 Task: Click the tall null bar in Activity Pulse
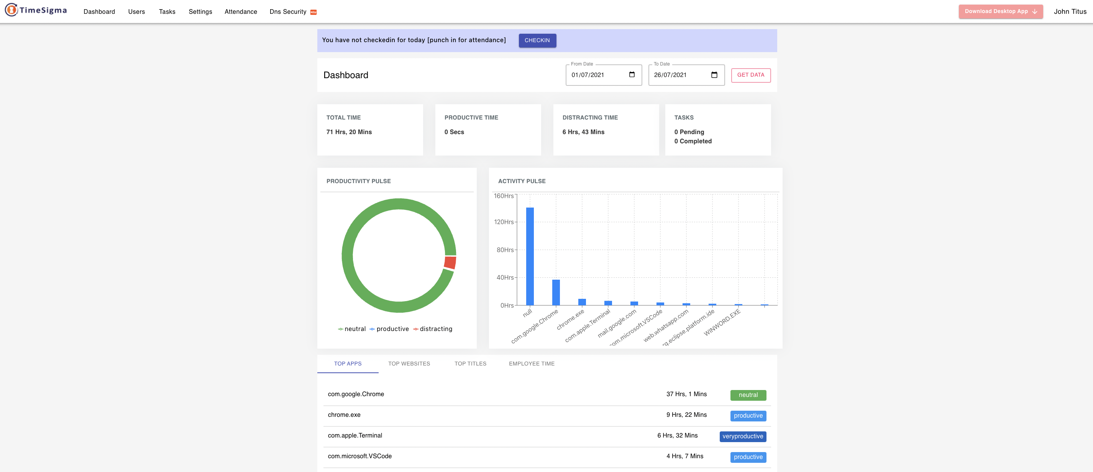point(530,256)
